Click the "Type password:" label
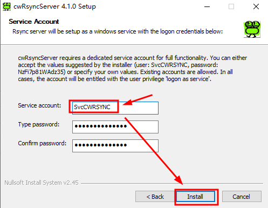 click(x=39, y=124)
